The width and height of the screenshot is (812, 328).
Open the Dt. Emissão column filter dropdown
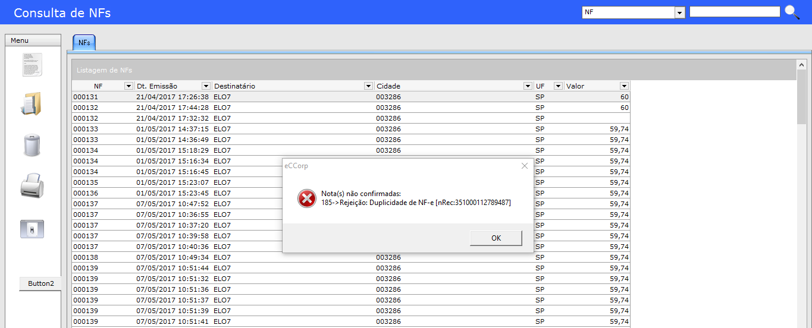pyautogui.click(x=206, y=86)
